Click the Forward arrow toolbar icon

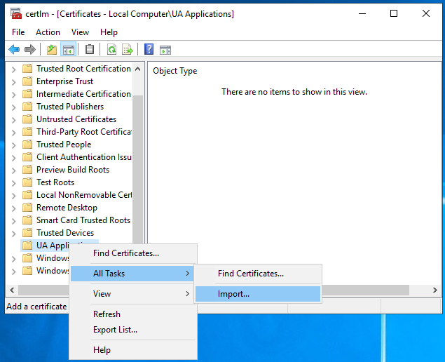tap(29, 49)
